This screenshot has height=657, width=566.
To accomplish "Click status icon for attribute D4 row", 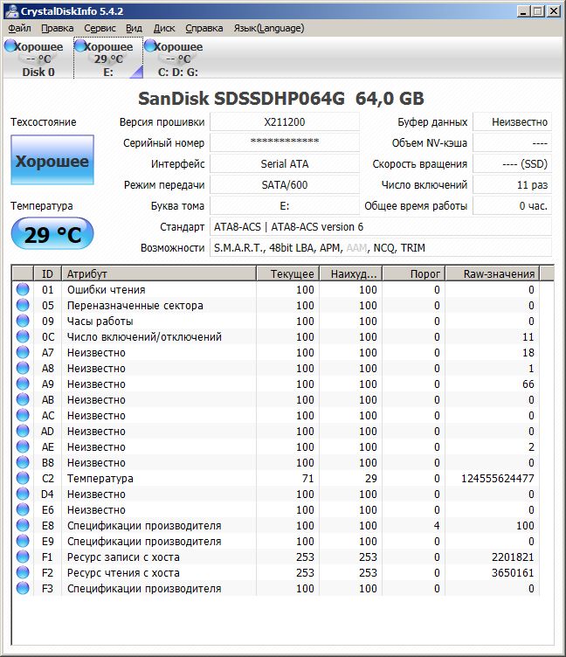I will pos(23,494).
